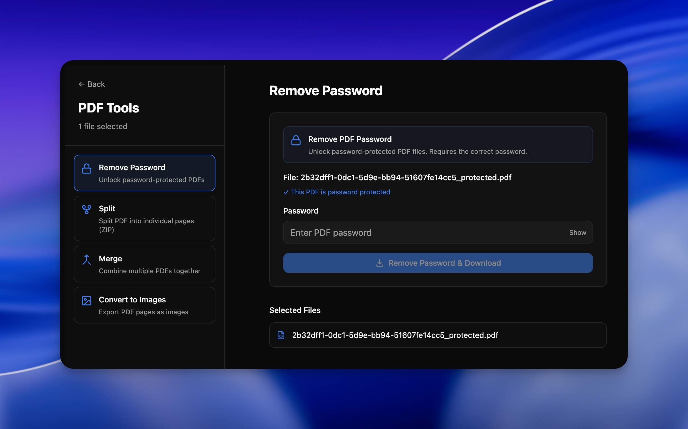Click the lock icon beside Remove Password in sidebar
The width and height of the screenshot is (688, 429).
(x=87, y=168)
